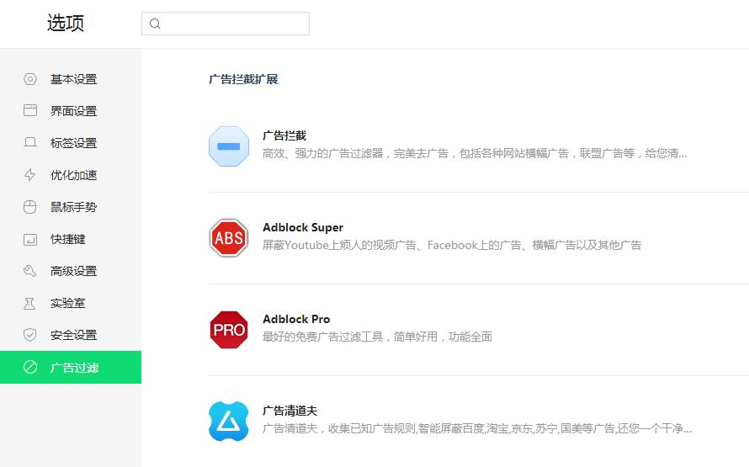The width and height of the screenshot is (749, 467).
Task: Click the red ABS Adblock Super icon
Action: pos(229,238)
